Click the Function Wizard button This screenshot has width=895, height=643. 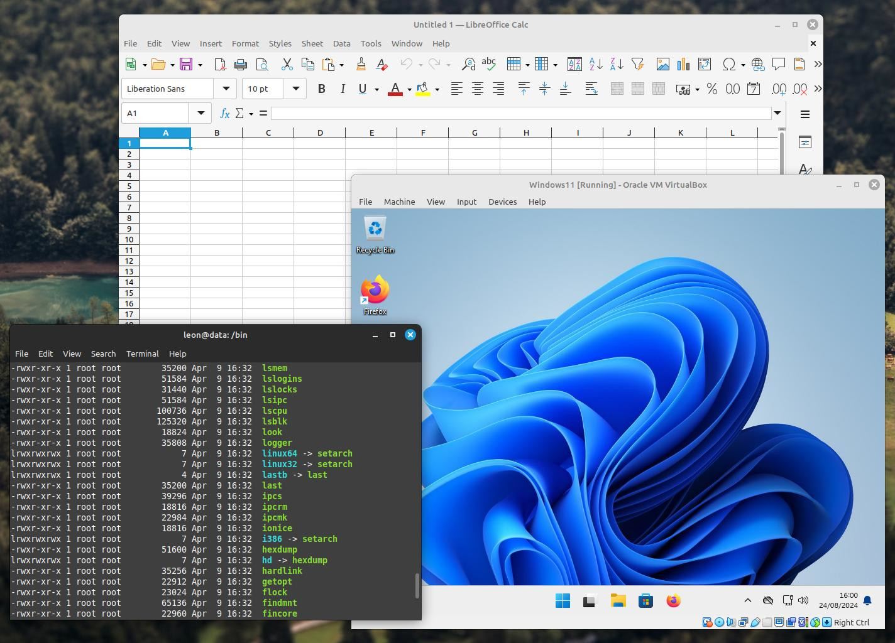224,113
